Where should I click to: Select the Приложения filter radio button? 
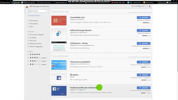[28, 21]
